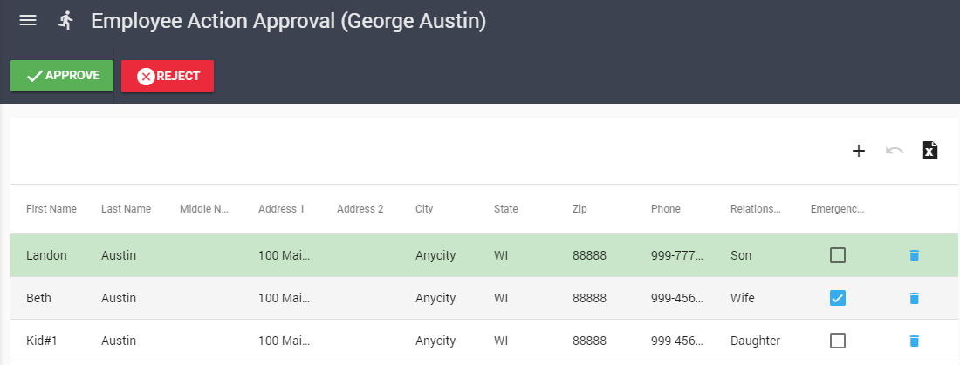Uncheck emergency contact box for Beth
This screenshot has height=365, width=960.
(838, 298)
